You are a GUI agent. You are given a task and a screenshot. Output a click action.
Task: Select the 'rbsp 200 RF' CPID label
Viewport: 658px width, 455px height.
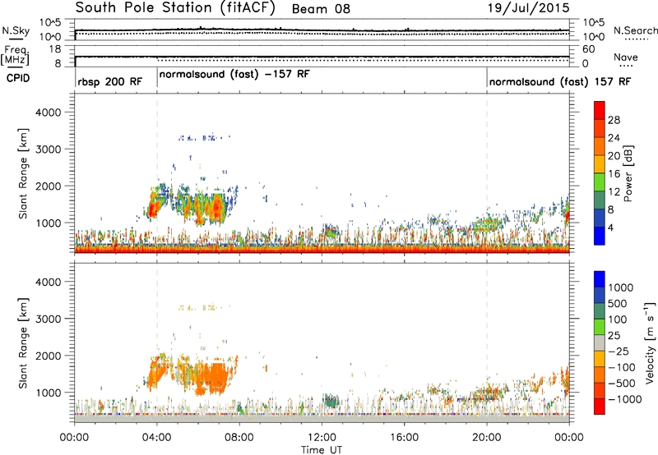(x=110, y=81)
